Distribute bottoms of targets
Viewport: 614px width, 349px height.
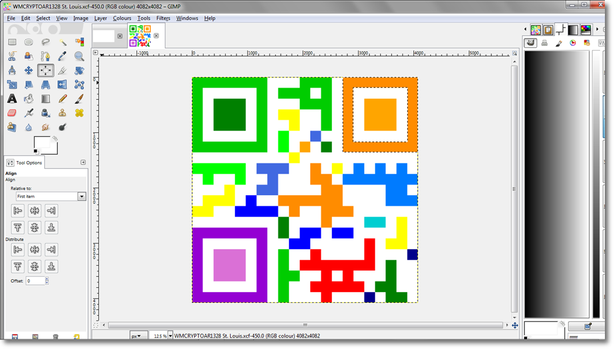(x=51, y=267)
